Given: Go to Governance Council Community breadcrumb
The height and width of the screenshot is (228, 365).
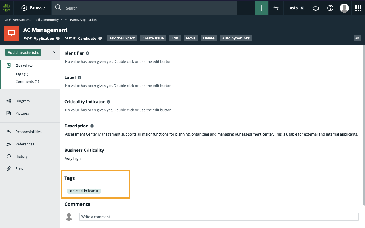Looking at the screenshot, I should [x=34, y=20].
